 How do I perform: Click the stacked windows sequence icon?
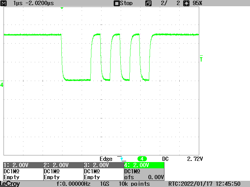(x=148, y=4)
